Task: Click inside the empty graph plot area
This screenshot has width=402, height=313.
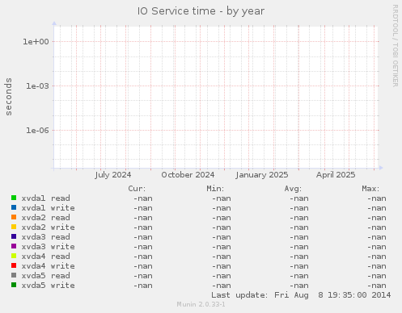Action: 216,97
